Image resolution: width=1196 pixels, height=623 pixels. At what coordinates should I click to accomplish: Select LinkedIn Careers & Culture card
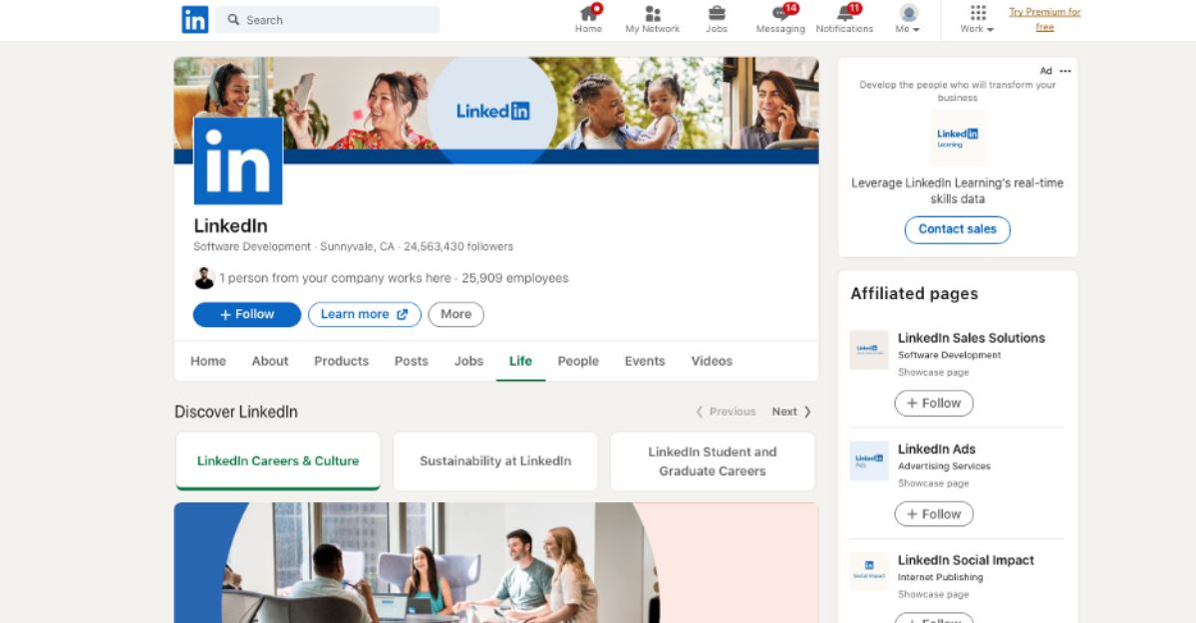[x=278, y=462]
